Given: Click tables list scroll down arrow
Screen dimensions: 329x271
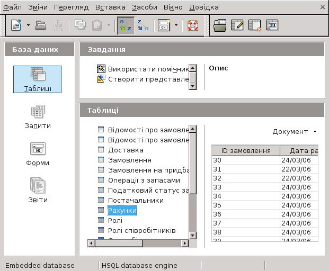Looking at the screenshot, I should click(x=193, y=235).
